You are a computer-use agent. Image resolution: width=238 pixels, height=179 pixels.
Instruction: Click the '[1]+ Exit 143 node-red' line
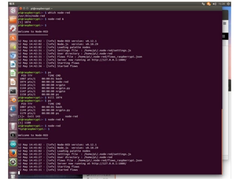click(48, 117)
